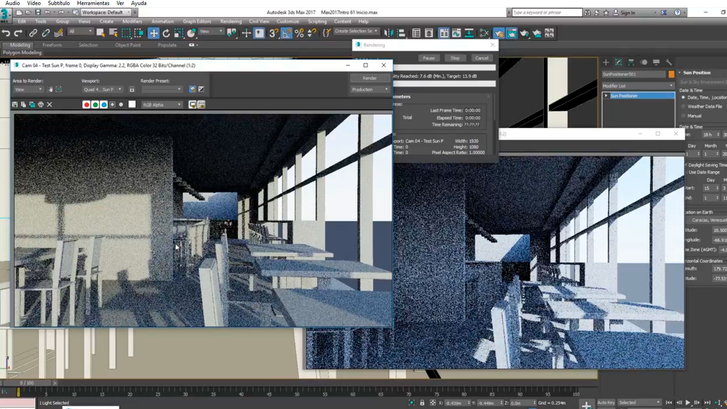
Task: Clone the rendered frame window
Action: (x=32, y=105)
